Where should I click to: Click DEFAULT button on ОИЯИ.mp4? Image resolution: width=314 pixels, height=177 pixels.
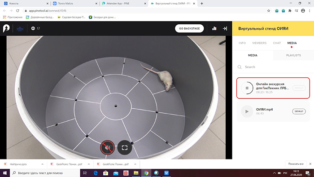click(299, 111)
